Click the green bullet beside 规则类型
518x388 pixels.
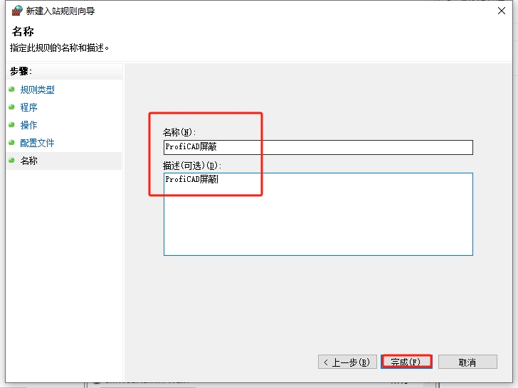[11, 90]
